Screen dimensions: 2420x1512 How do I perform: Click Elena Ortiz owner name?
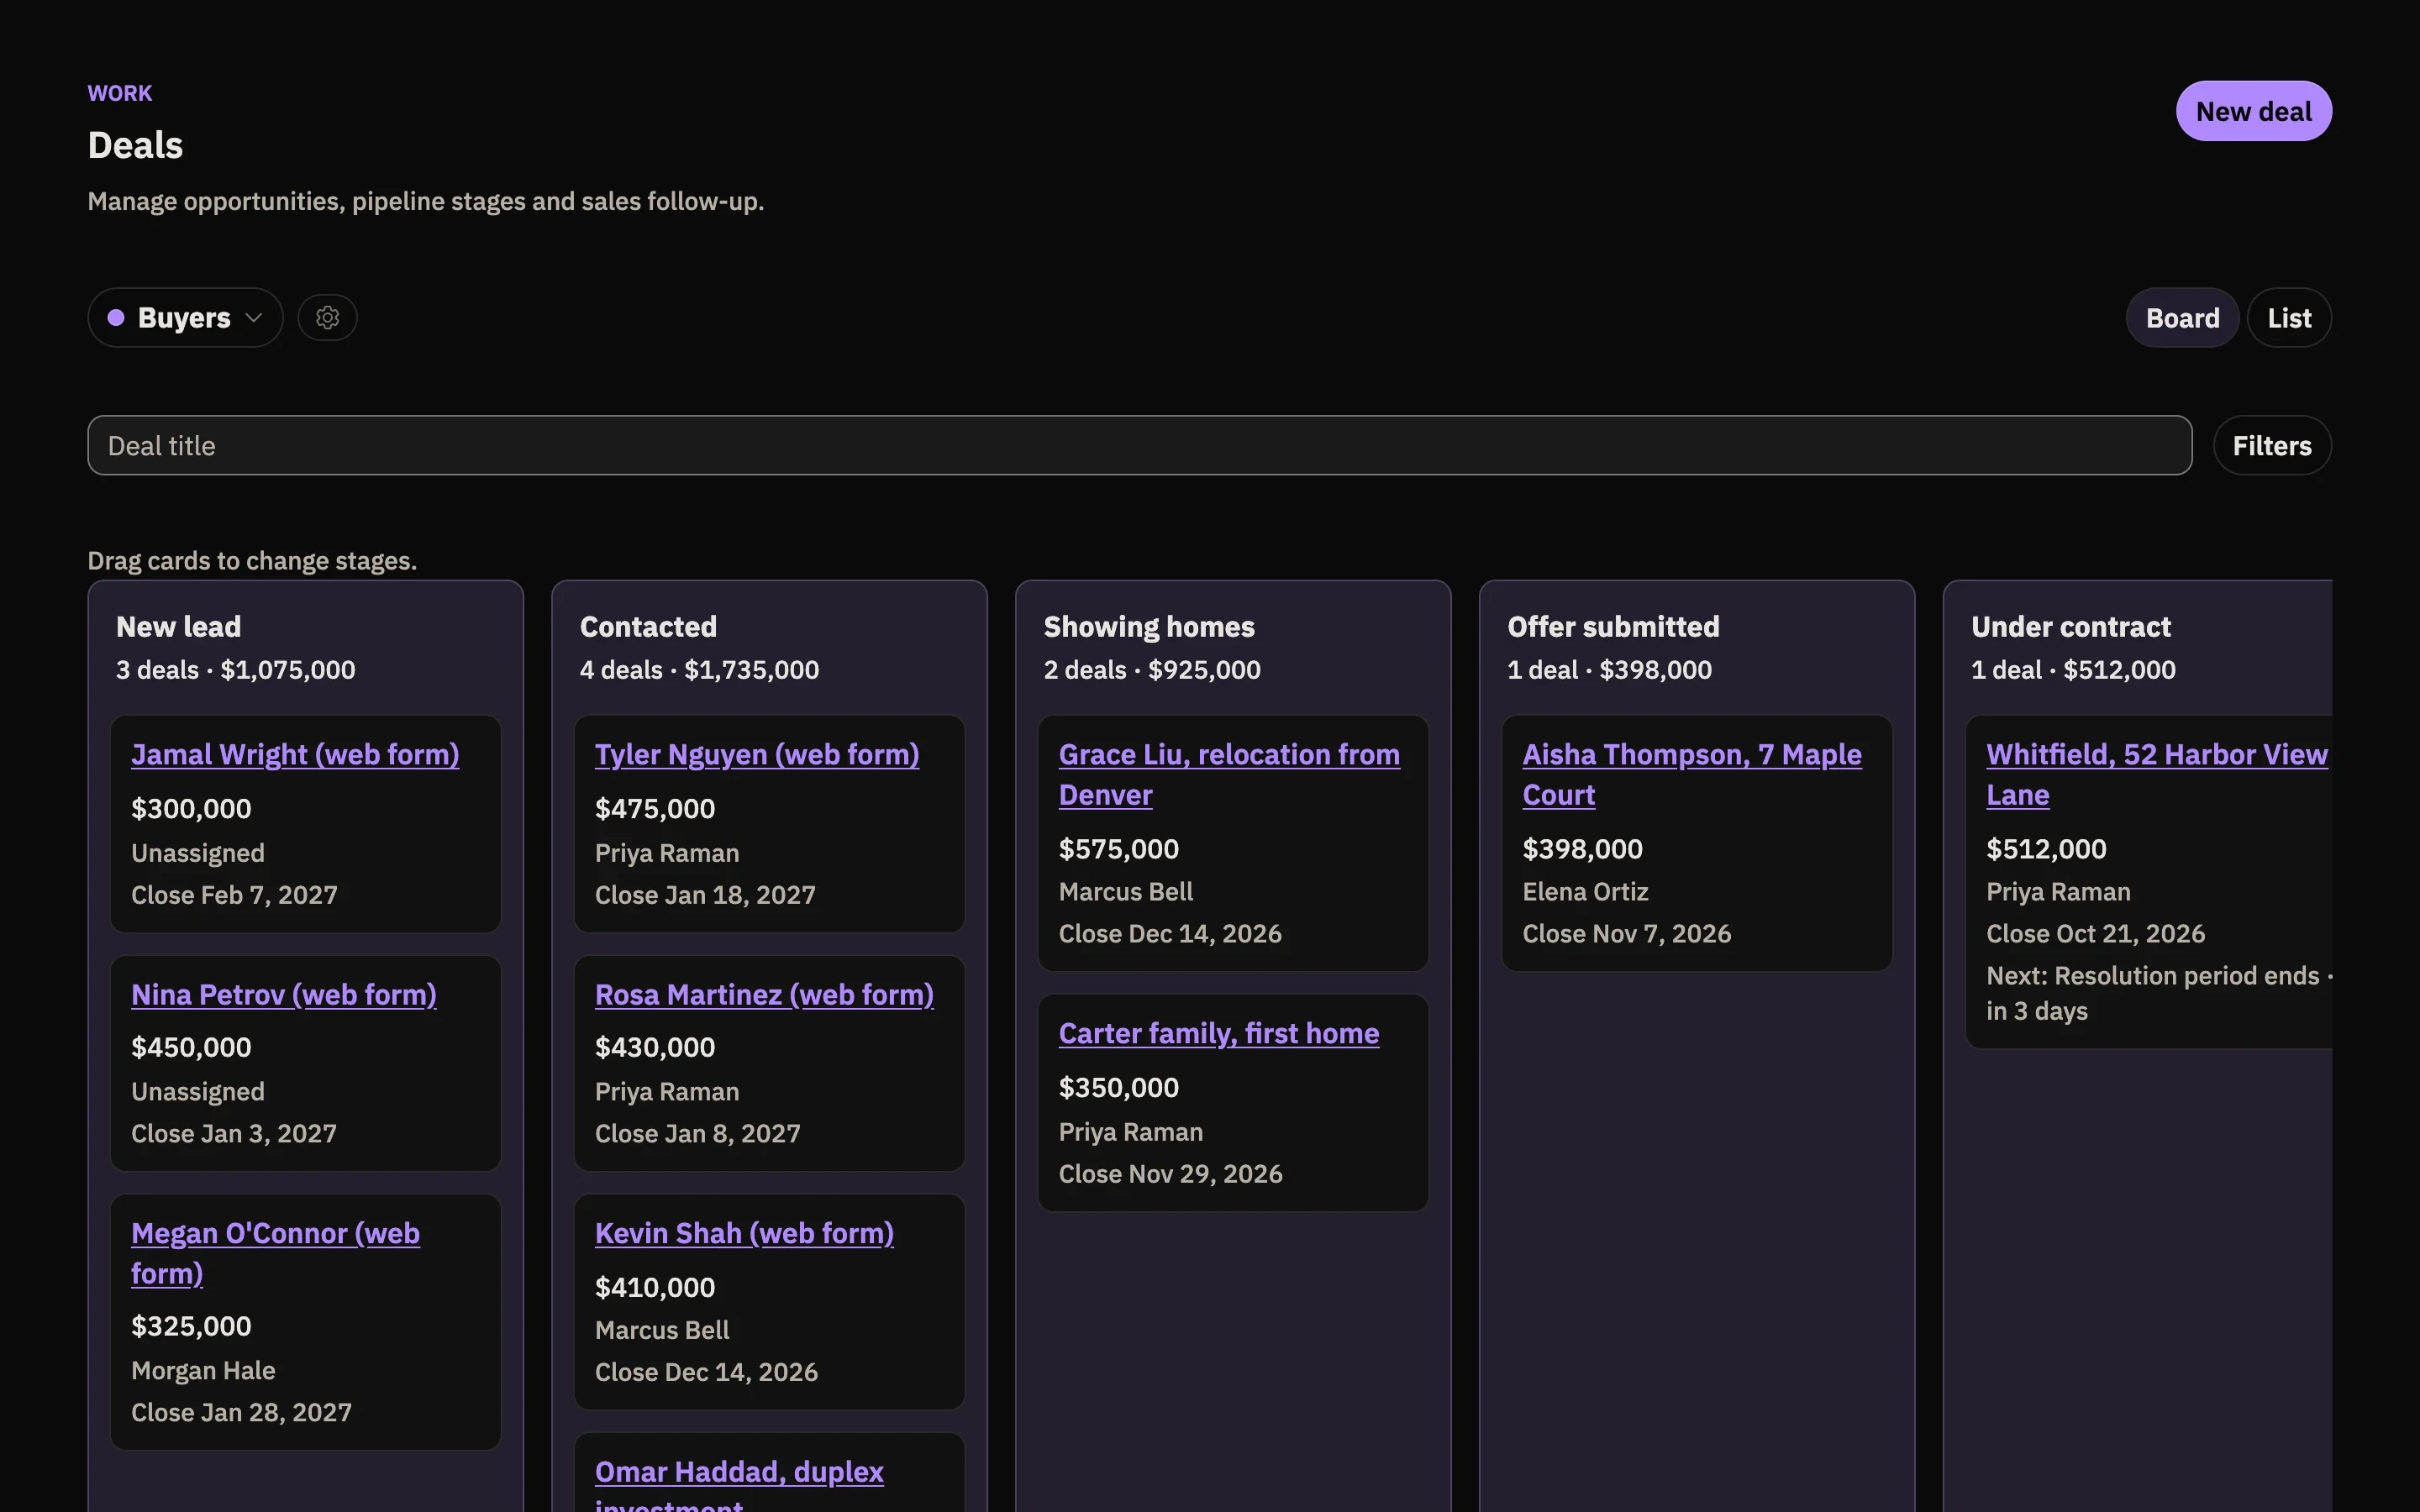click(1585, 891)
